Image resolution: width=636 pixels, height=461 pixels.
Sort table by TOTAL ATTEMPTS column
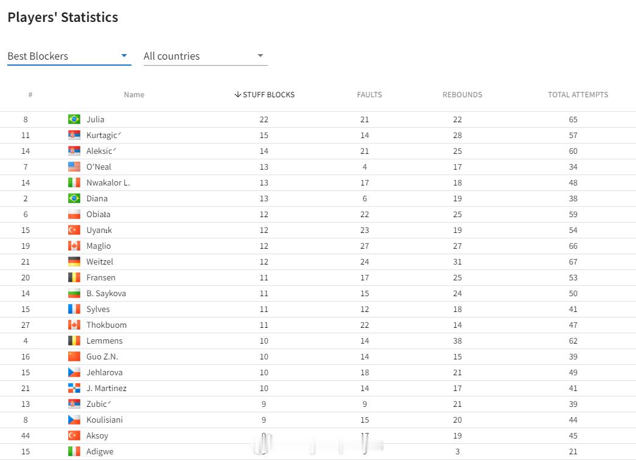point(578,94)
